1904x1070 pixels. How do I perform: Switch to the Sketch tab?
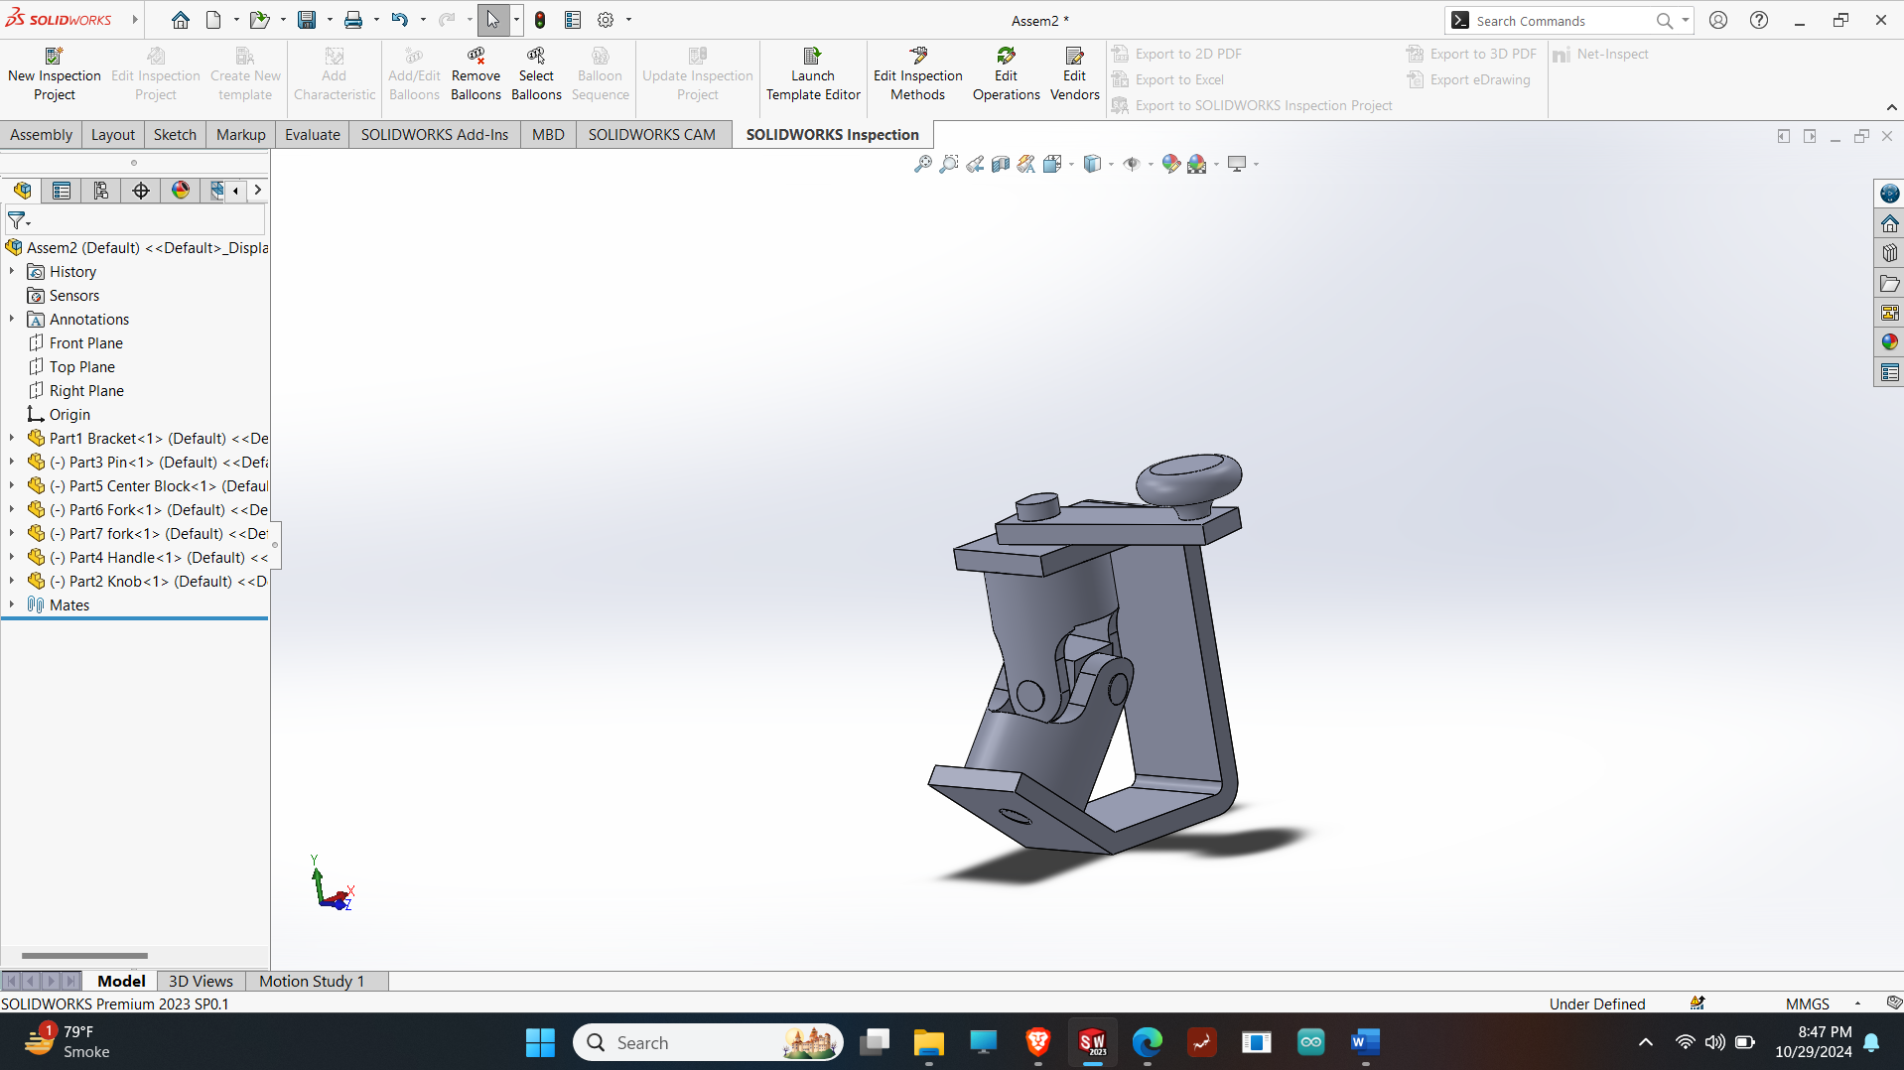175,134
